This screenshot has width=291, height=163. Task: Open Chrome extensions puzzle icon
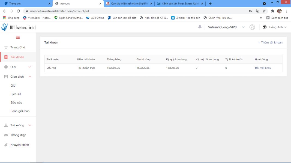point(272,11)
